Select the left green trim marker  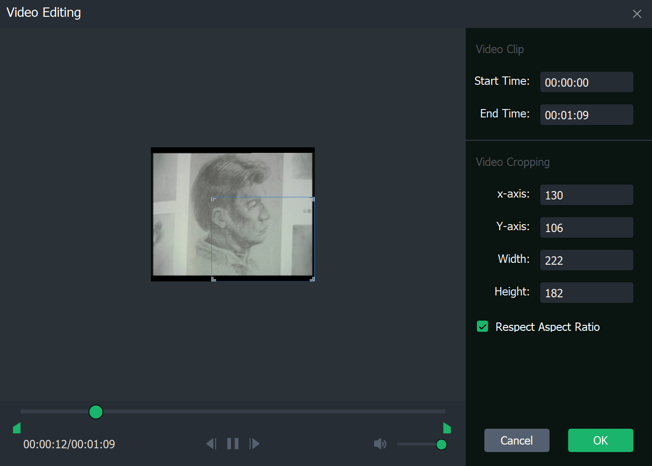click(x=16, y=427)
